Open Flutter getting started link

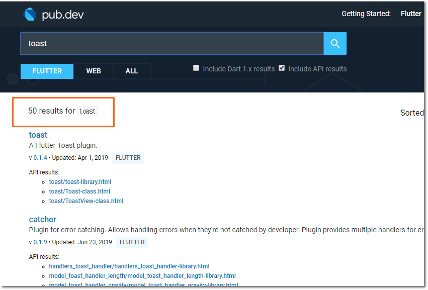(411, 14)
